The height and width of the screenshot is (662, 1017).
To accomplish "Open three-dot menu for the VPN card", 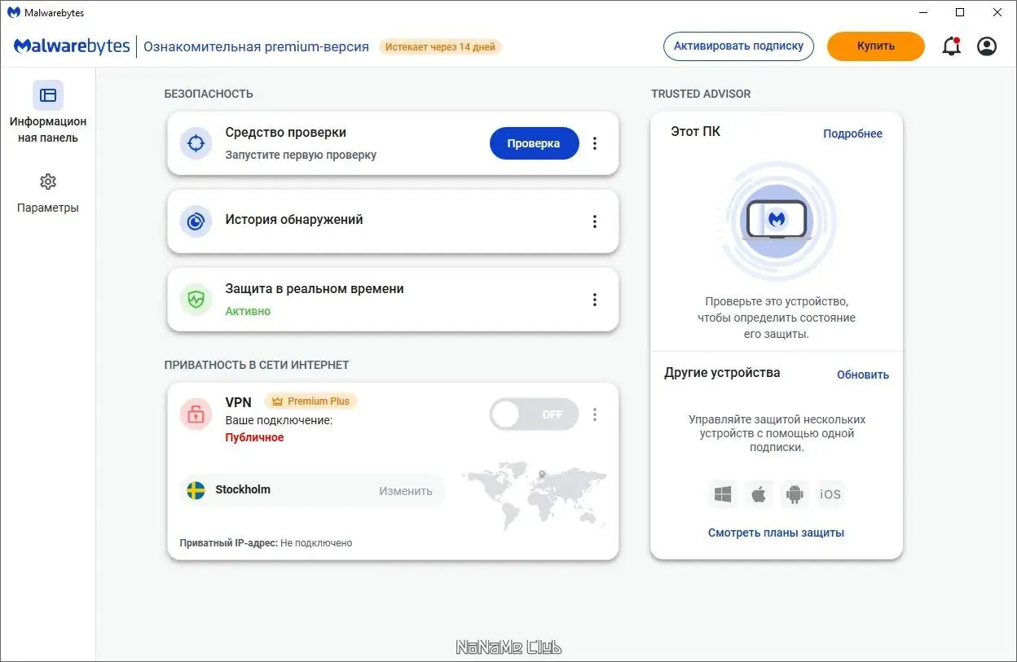I will pyautogui.click(x=595, y=414).
